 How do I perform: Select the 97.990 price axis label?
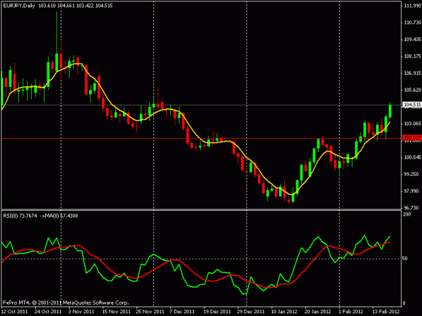(411, 191)
